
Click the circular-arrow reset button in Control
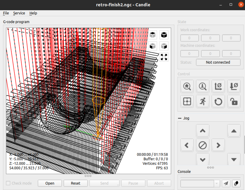pos(218,102)
